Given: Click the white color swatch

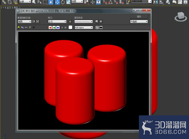Looking at the screenshot, I should (x=70, y=27).
